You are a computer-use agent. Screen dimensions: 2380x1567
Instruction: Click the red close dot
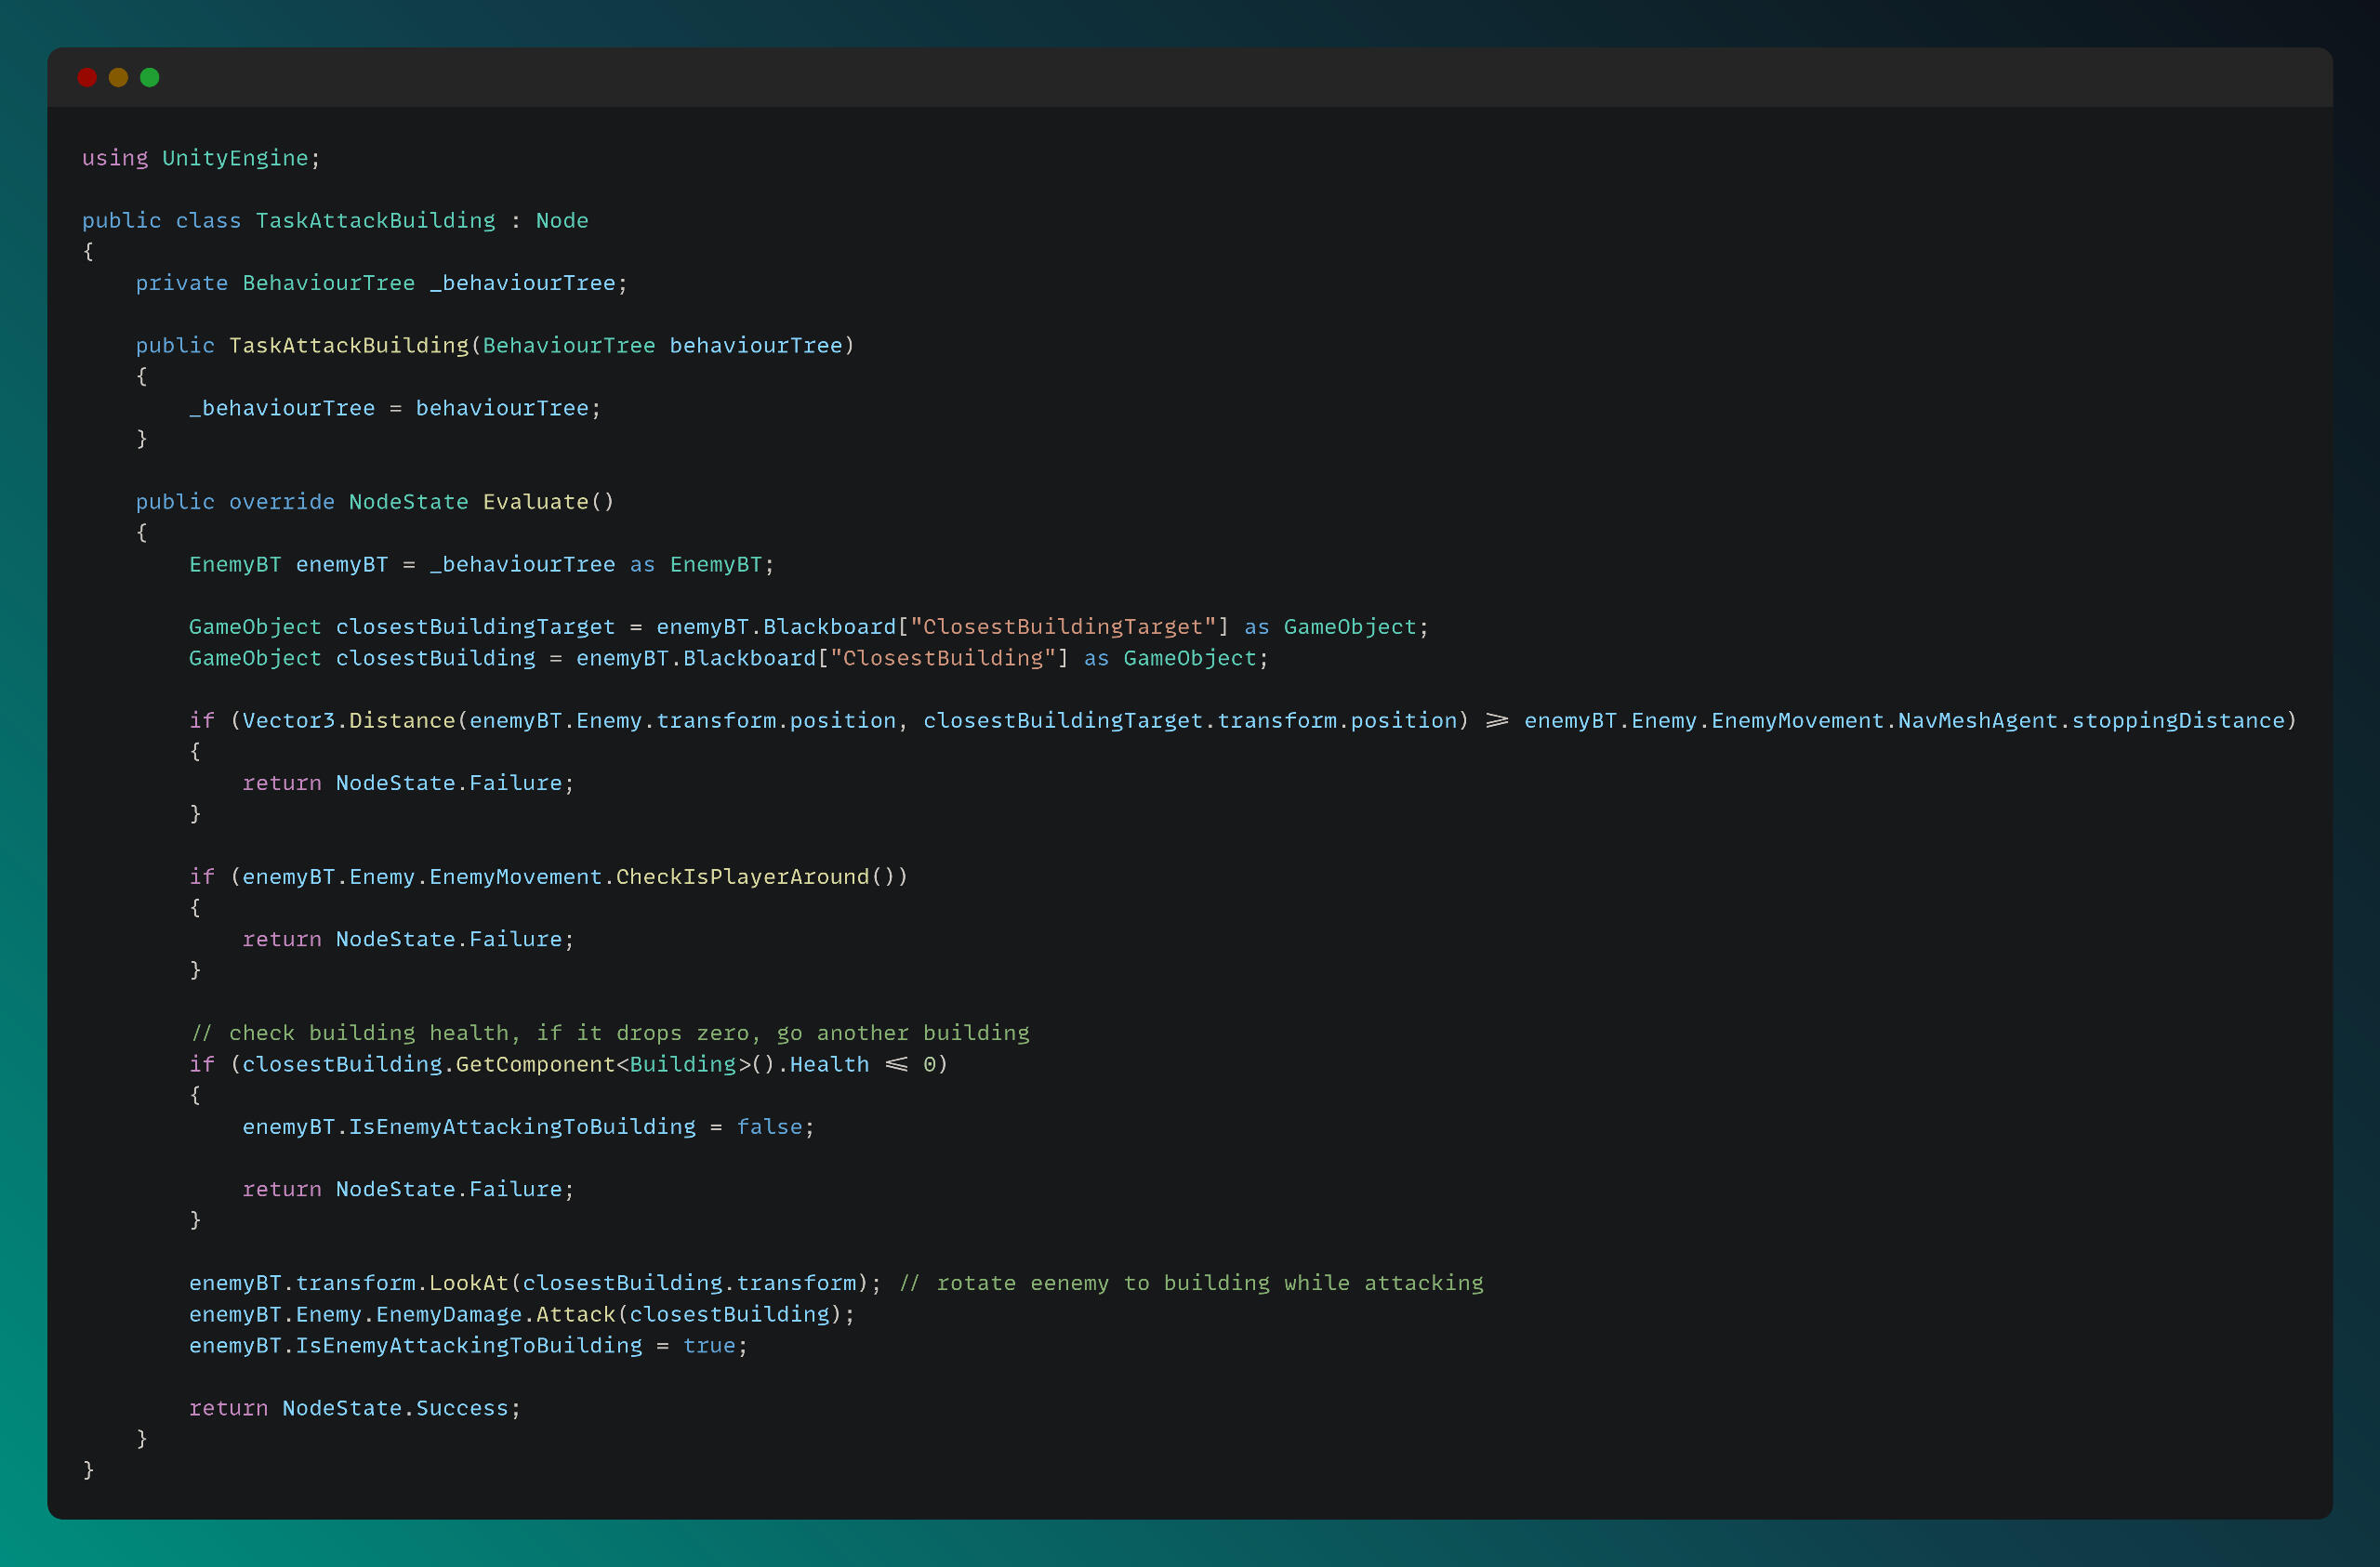coord(87,77)
